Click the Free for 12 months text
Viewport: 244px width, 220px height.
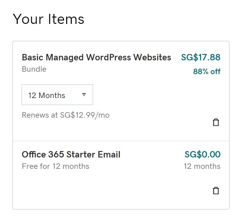point(55,166)
